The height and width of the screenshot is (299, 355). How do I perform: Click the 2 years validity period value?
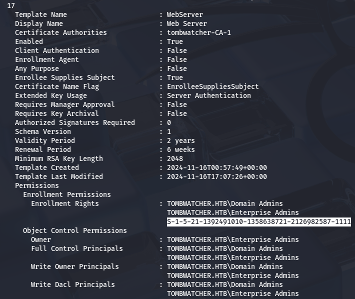tap(181, 140)
